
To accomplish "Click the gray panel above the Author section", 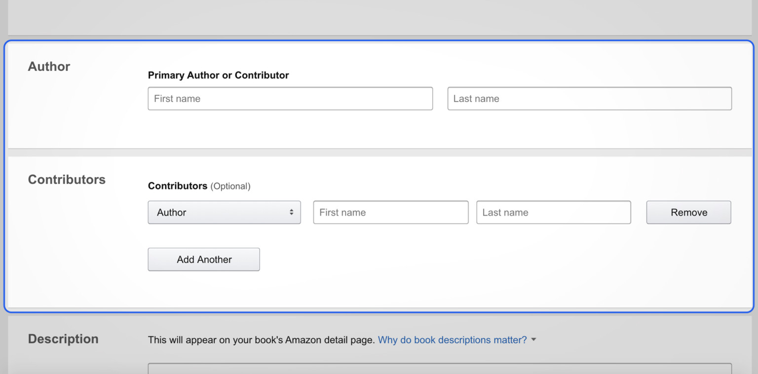I will click(x=379, y=17).
